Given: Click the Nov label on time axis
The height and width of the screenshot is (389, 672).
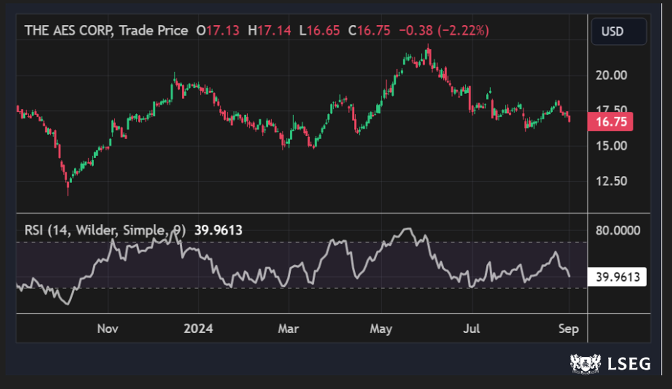Looking at the screenshot, I should [107, 329].
